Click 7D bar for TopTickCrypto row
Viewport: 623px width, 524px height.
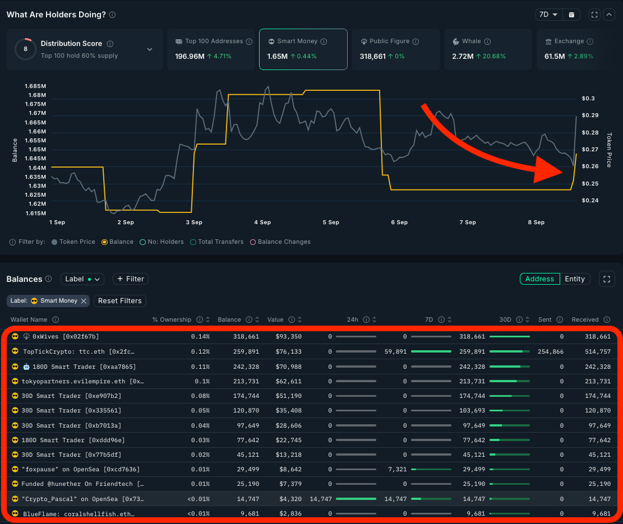click(x=431, y=352)
